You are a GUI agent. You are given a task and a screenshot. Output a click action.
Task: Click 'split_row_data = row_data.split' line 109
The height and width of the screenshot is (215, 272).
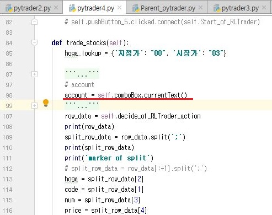[125, 137]
